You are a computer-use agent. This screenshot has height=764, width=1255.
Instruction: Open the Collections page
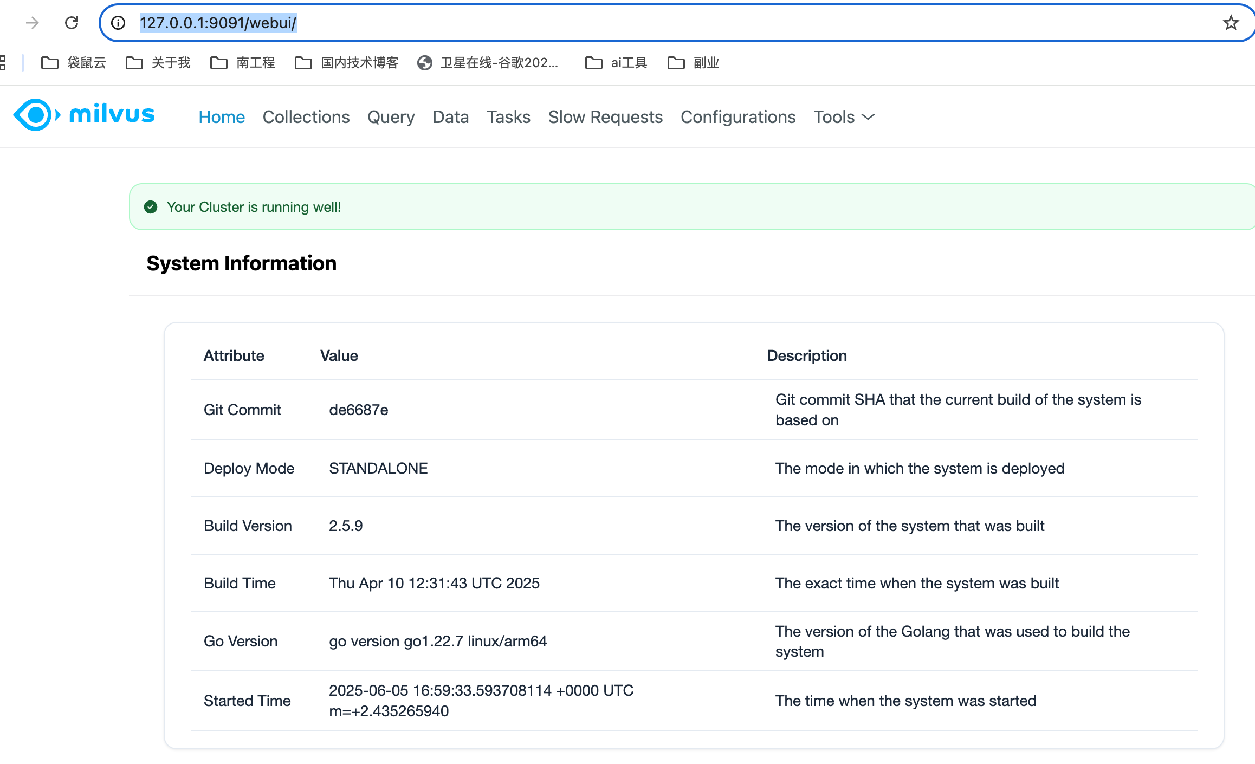point(306,117)
